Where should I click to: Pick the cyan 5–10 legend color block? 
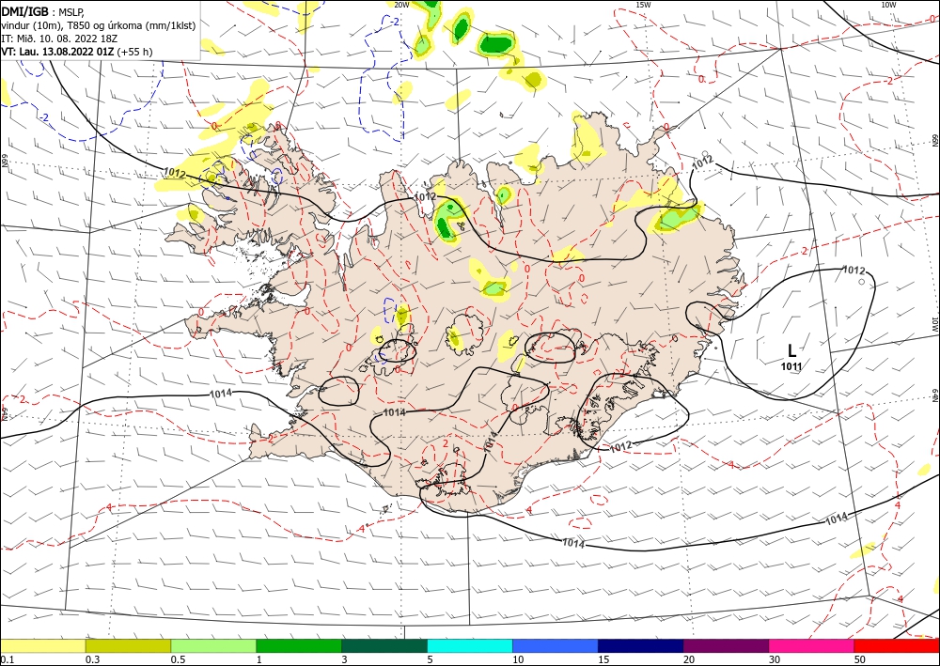click(x=470, y=645)
